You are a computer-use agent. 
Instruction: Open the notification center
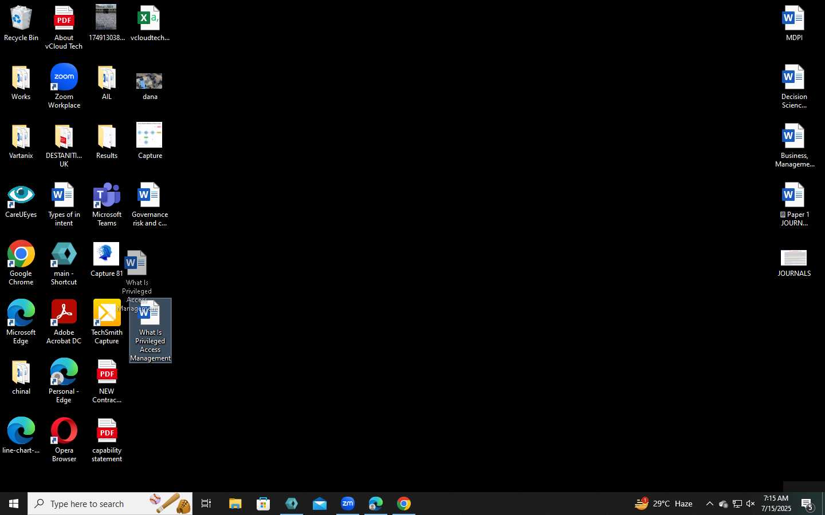tap(808, 504)
